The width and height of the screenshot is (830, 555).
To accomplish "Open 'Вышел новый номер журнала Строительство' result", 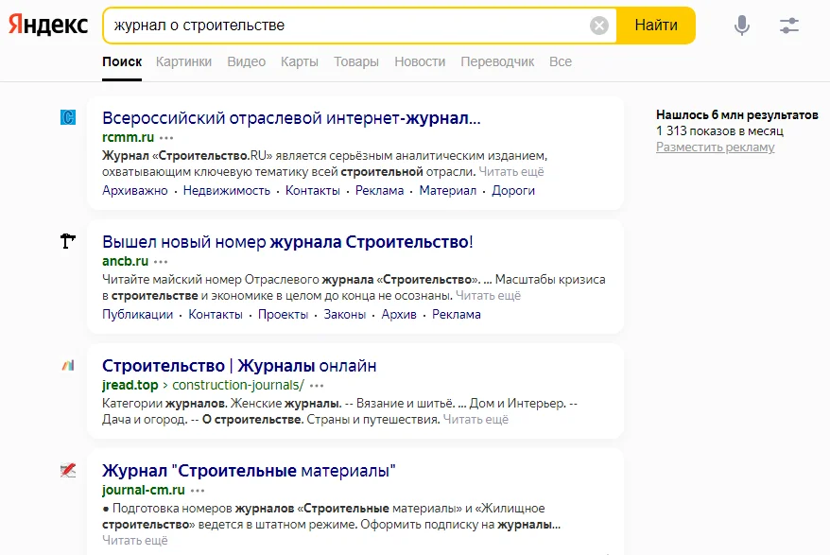I will coord(287,242).
